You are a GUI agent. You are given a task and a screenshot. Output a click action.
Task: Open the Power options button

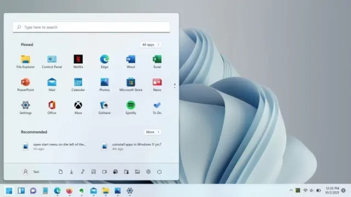[159, 171]
